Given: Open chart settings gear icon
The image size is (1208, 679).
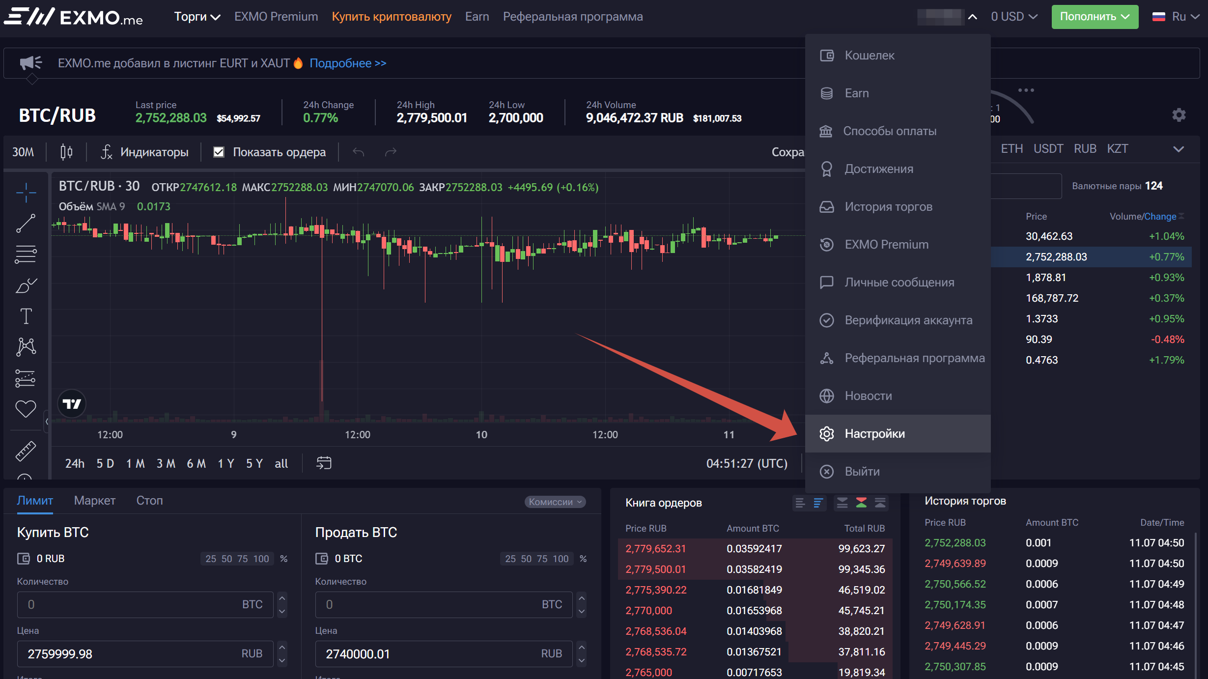Looking at the screenshot, I should click(x=1179, y=115).
